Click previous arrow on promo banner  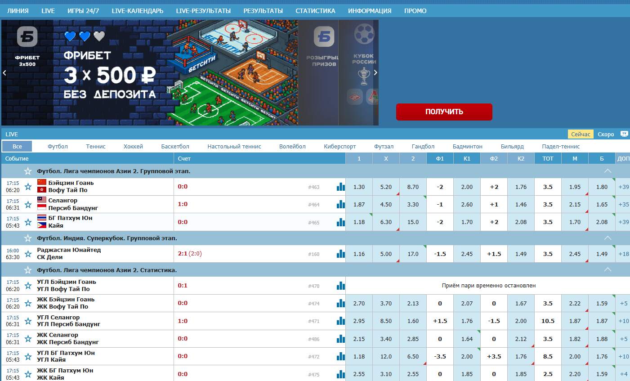4,72
